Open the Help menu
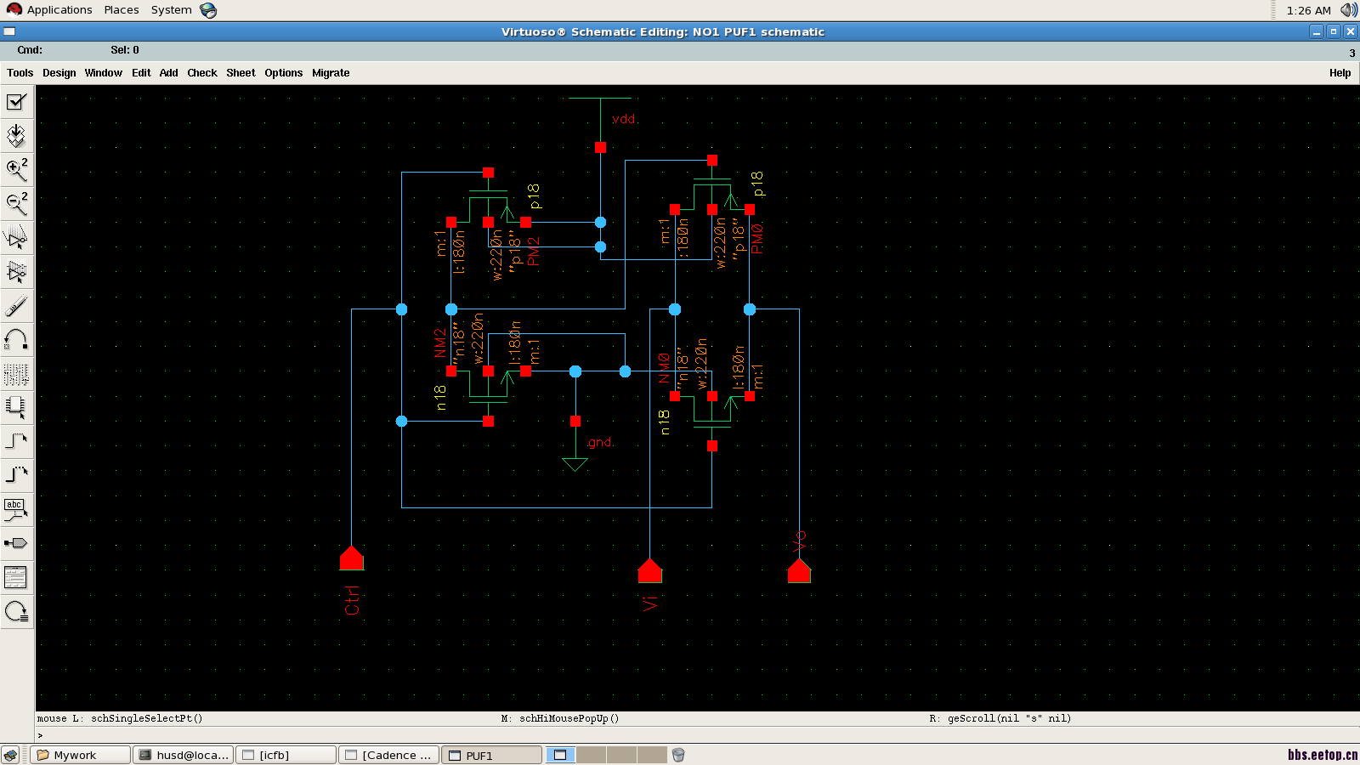The image size is (1360, 765). (1340, 73)
